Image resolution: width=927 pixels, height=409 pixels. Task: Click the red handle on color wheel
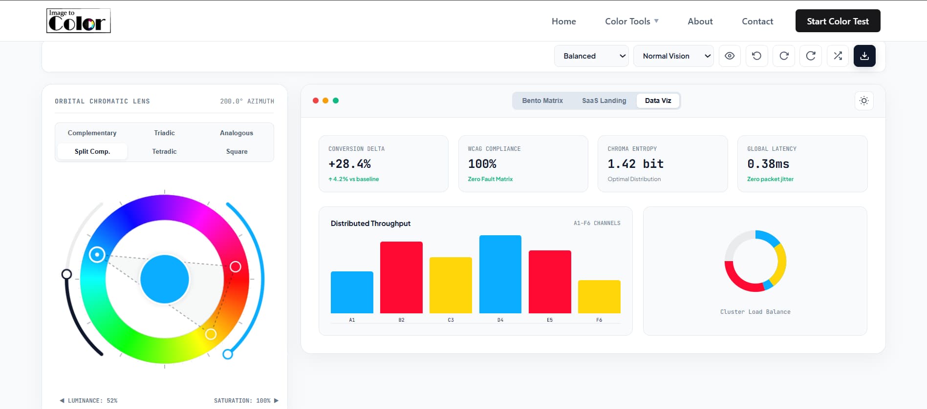pos(236,266)
